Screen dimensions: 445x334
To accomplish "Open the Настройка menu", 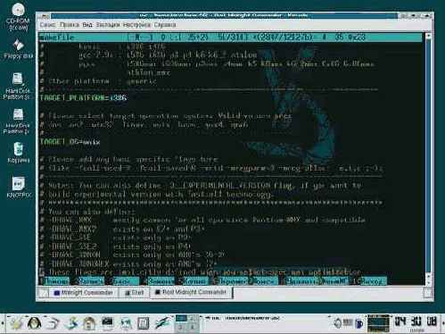I will (x=136, y=25).
